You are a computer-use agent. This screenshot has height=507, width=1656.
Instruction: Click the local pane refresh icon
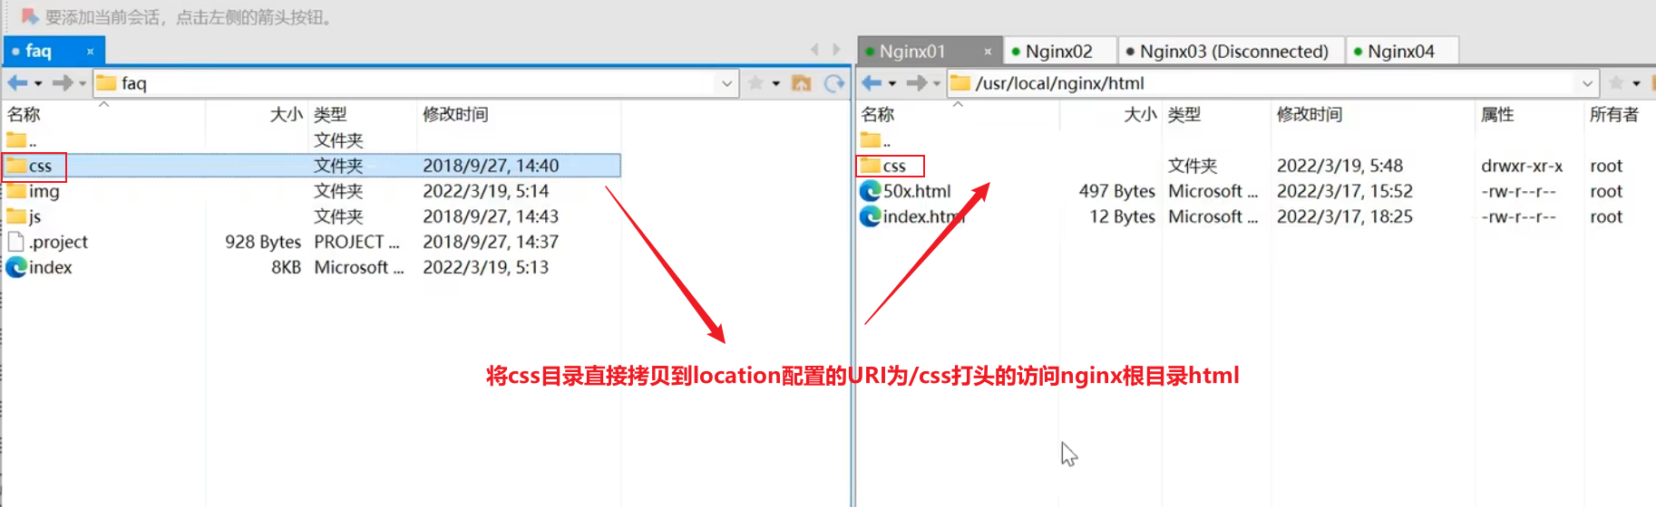click(833, 83)
